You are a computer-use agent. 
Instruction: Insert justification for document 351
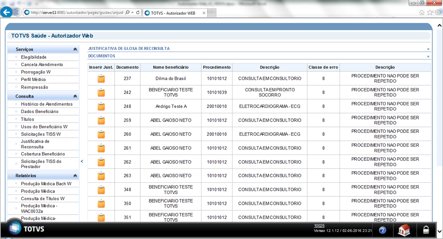tap(101, 218)
